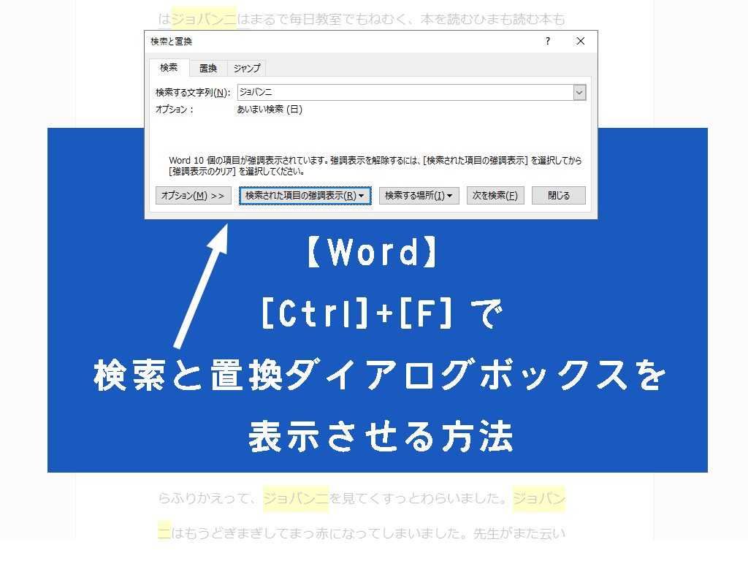
Task: Click the 検索する文字列 input field
Action: click(405, 92)
